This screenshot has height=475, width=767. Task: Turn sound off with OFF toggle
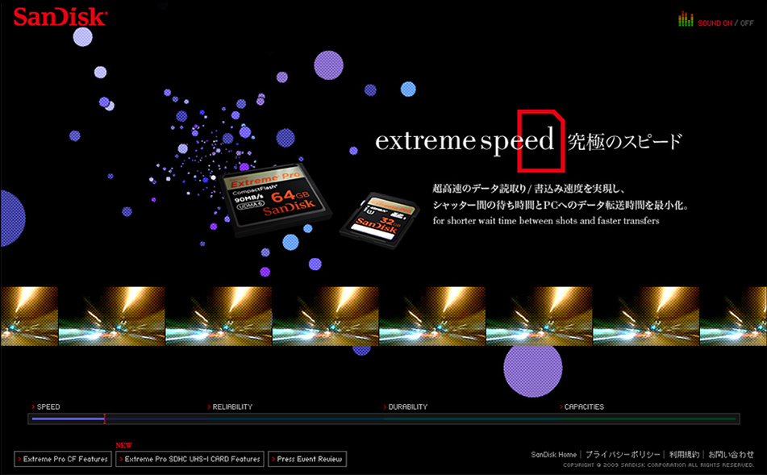pos(746,23)
